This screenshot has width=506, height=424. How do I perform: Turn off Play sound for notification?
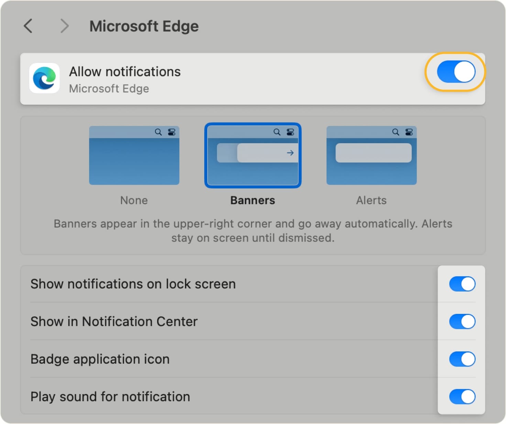pos(462,396)
